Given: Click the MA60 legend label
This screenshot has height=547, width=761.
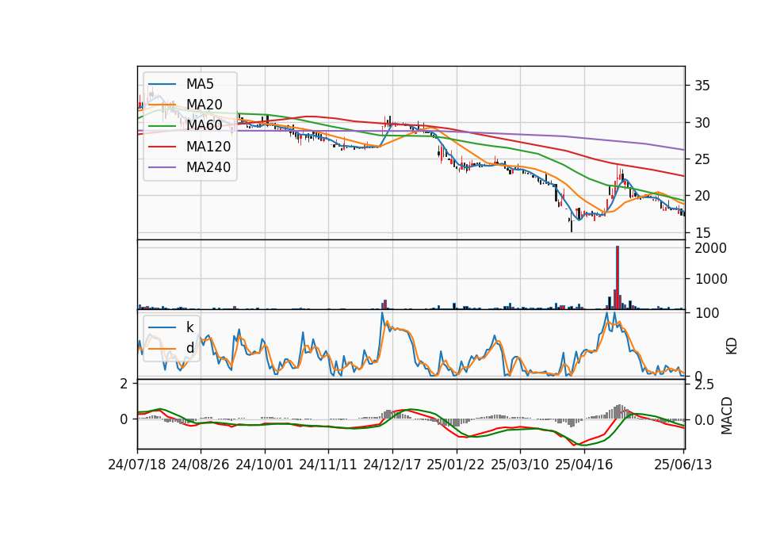Looking at the screenshot, I should [205, 125].
